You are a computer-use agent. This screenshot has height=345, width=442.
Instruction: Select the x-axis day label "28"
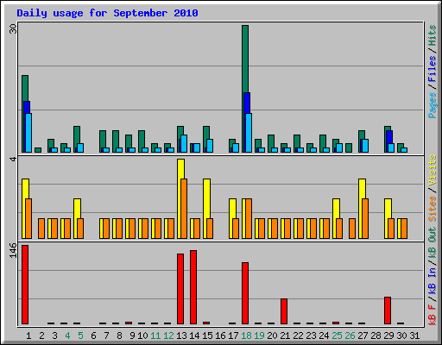click(x=376, y=336)
